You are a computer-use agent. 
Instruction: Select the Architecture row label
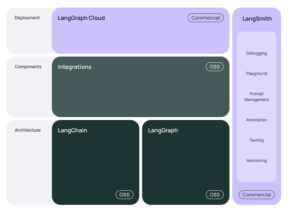click(x=28, y=130)
